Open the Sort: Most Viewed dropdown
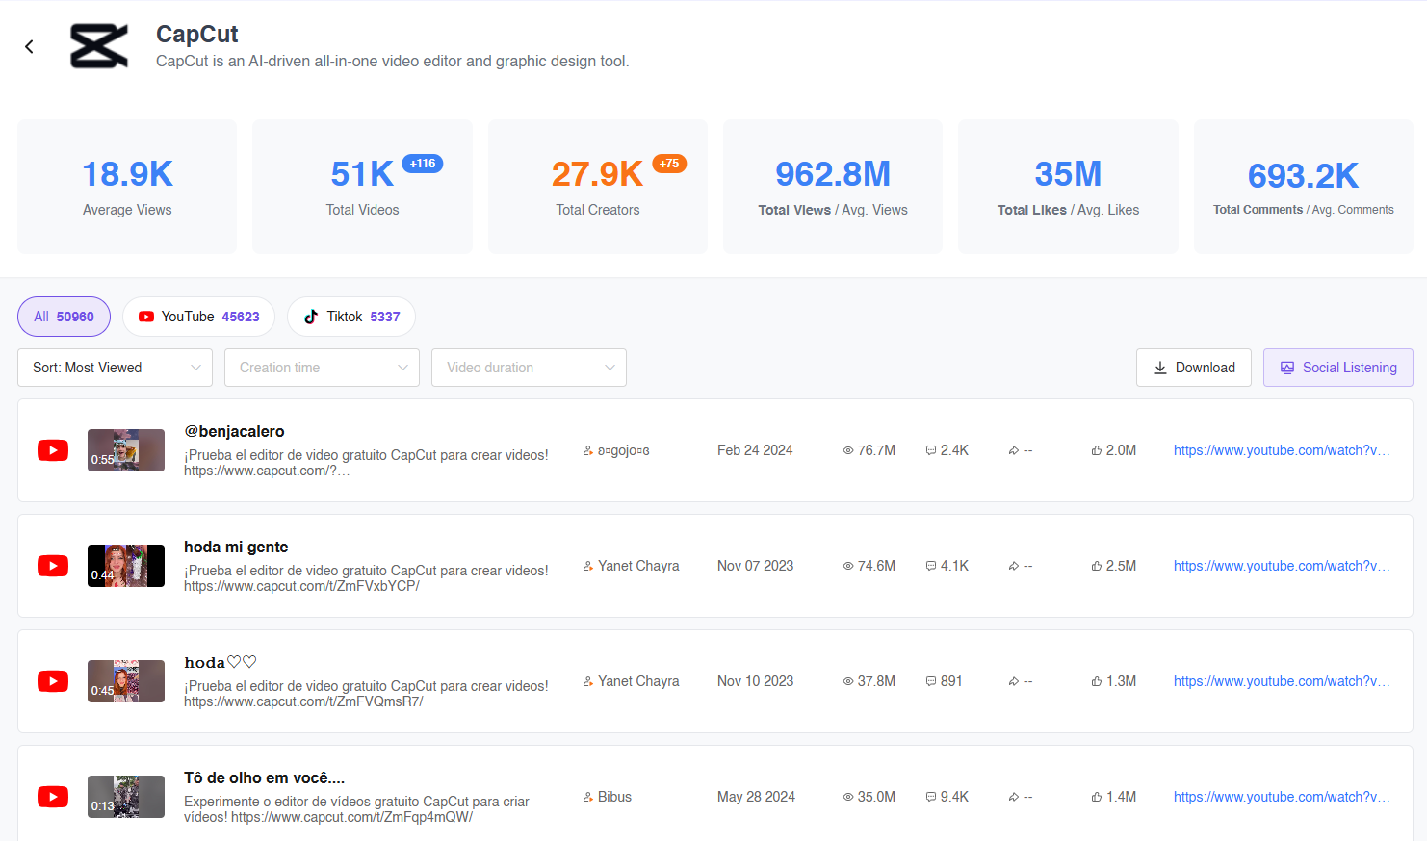 point(115,368)
